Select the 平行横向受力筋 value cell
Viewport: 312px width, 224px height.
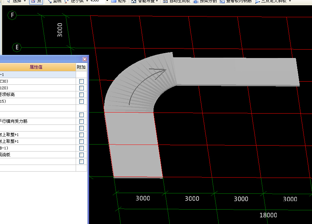click(38, 121)
